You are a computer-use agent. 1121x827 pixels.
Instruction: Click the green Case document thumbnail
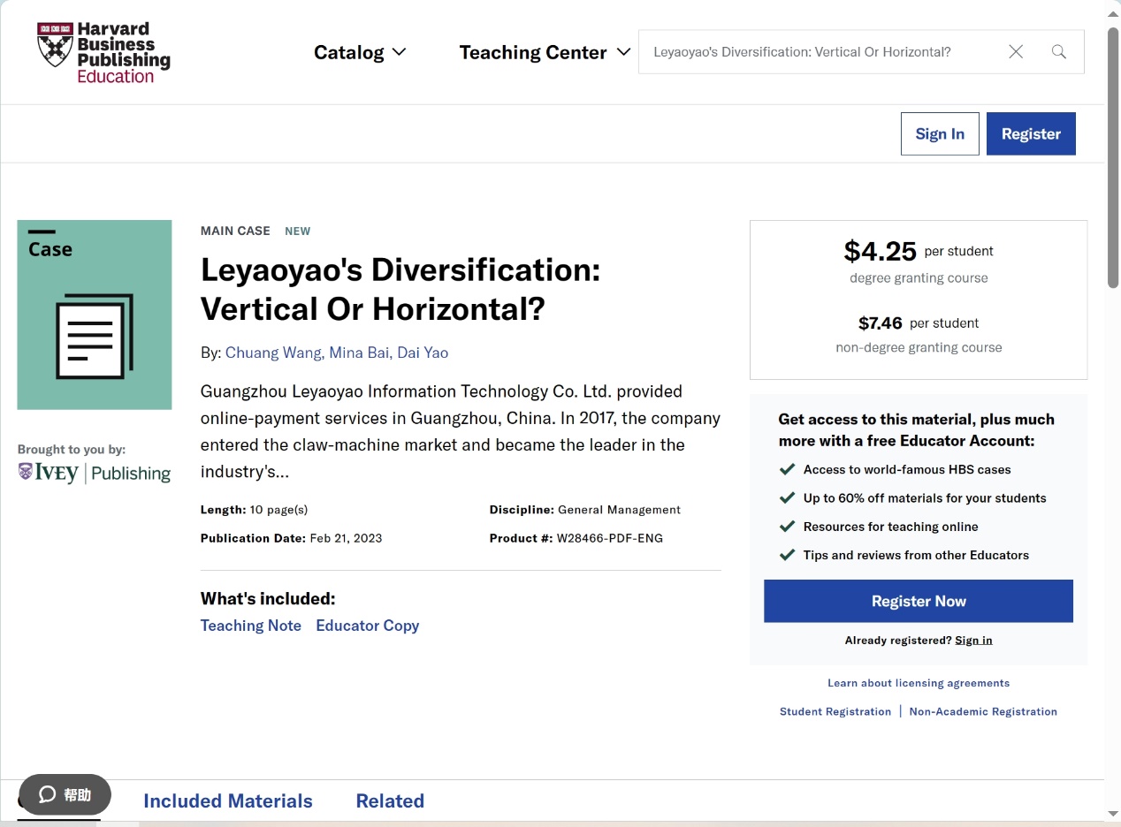point(95,315)
